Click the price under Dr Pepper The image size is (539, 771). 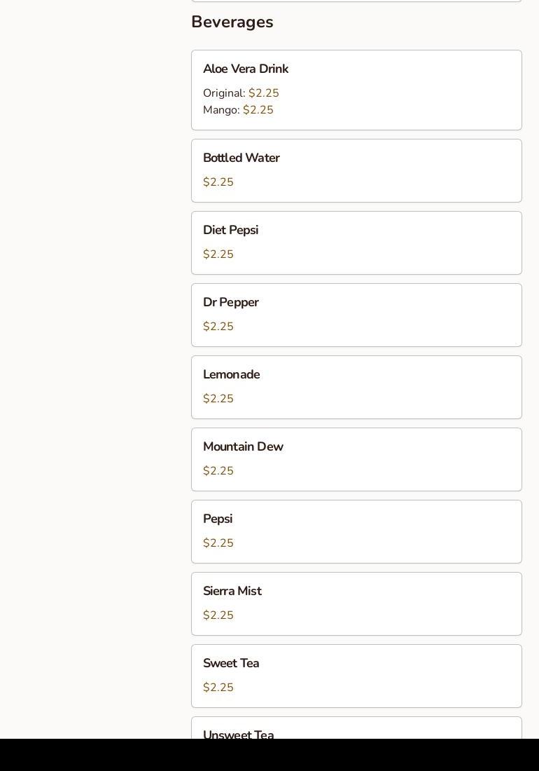tap(218, 327)
